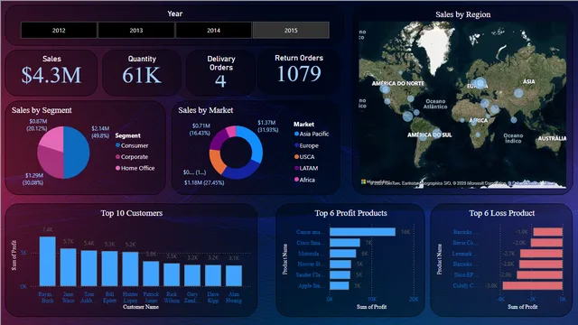The image size is (578, 325).
Task: Click Europe in Market legend
Action: tap(306, 145)
